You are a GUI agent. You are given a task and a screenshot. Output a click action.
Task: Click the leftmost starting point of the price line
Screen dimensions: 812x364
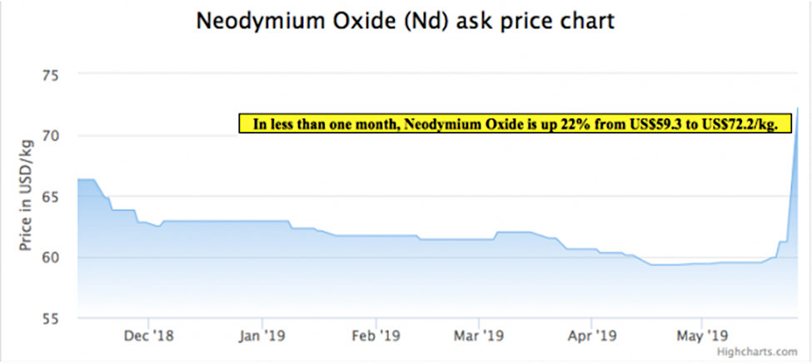pyautogui.click(x=78, y=180)
